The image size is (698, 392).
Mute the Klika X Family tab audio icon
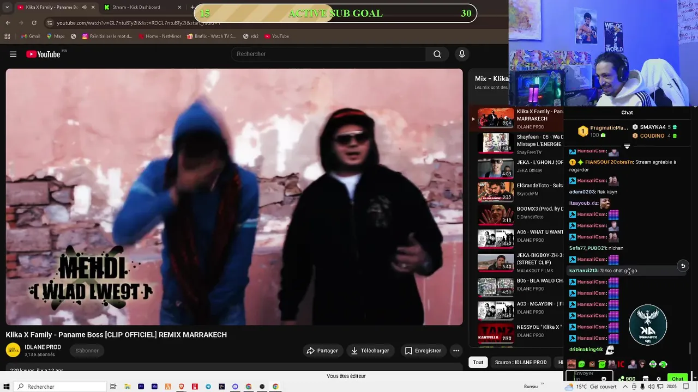[84, 7]
